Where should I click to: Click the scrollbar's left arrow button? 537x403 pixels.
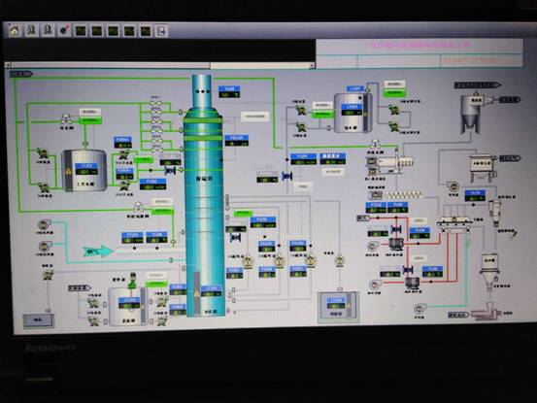8,65
